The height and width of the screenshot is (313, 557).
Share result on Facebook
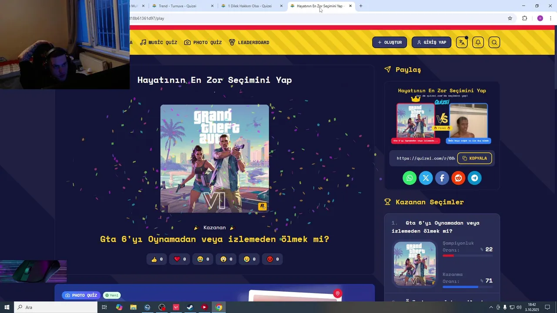pyautogui.click(x=442, y=178)
